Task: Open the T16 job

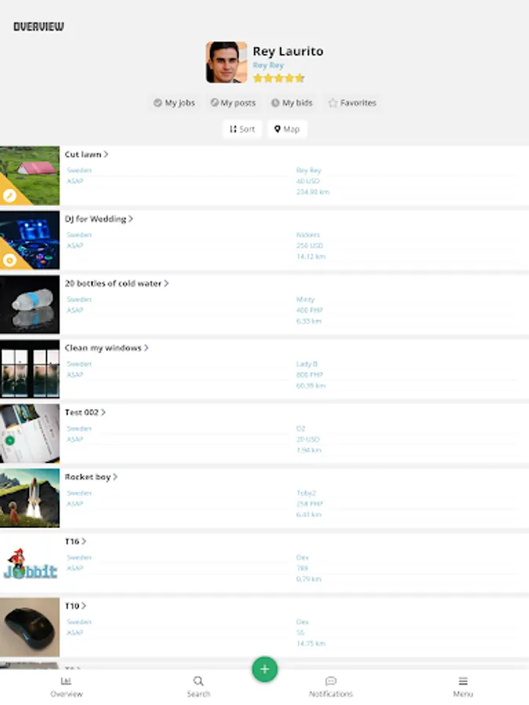Action: 75,541
